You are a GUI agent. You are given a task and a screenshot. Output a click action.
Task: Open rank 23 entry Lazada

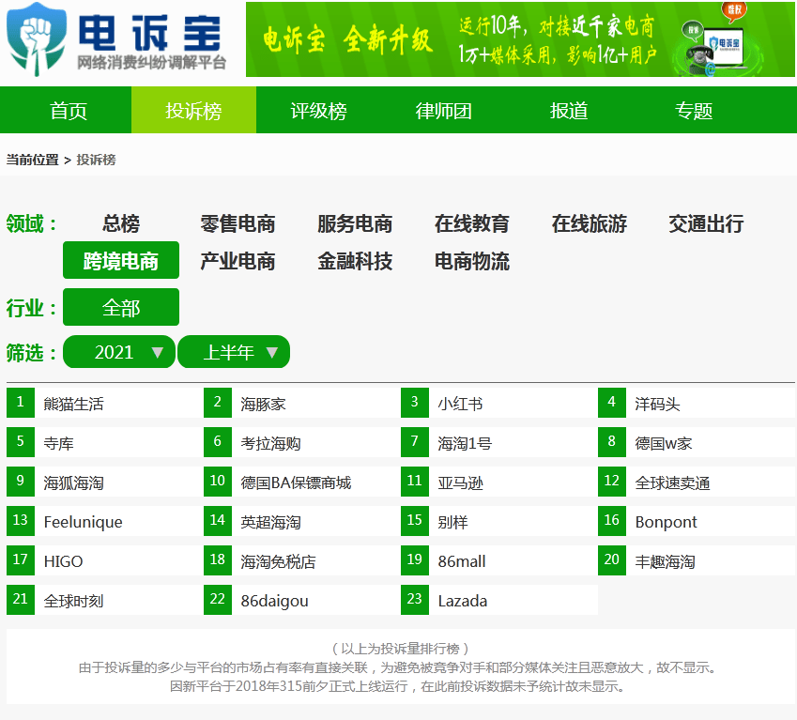click(x=499, y=600)
